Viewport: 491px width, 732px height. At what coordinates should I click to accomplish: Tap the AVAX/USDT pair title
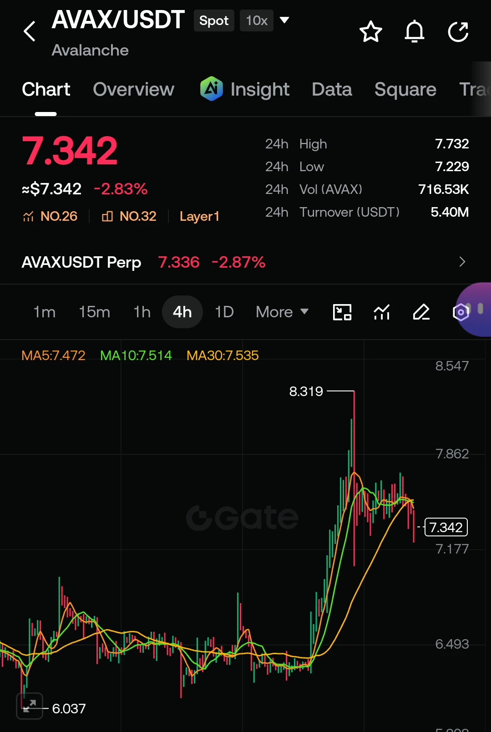click(118, 20)
